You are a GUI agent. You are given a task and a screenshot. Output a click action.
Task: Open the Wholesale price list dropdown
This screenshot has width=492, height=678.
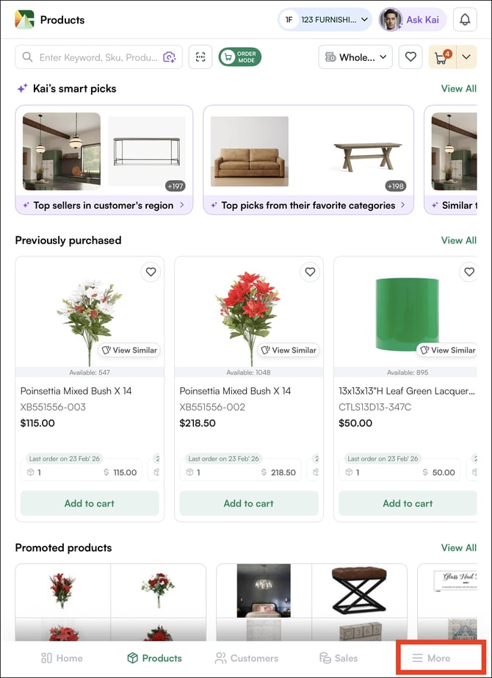355,57
